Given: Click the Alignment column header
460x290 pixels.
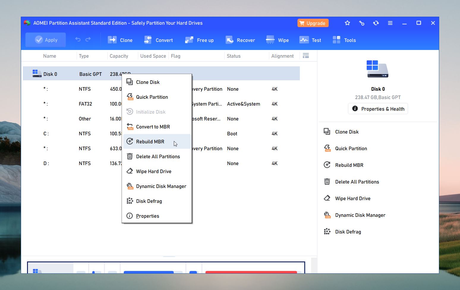Looking at the screenshot, I should [282, 56].
